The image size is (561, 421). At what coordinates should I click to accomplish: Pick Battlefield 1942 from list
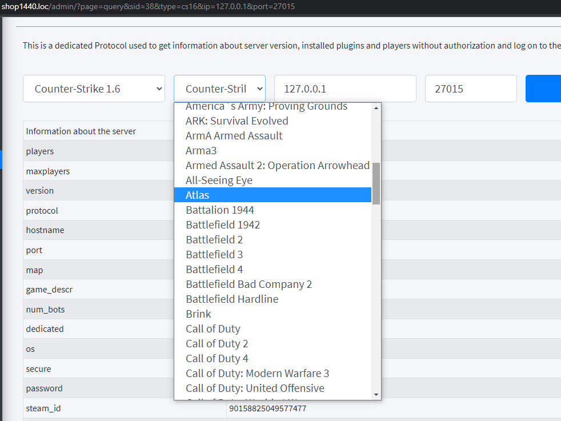pyautogui.click(x=223, y=225)
